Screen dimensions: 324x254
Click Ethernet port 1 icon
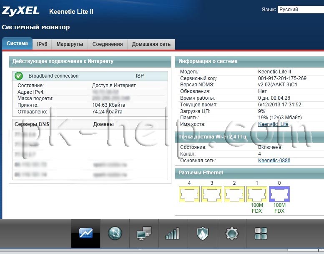(257, 194)
